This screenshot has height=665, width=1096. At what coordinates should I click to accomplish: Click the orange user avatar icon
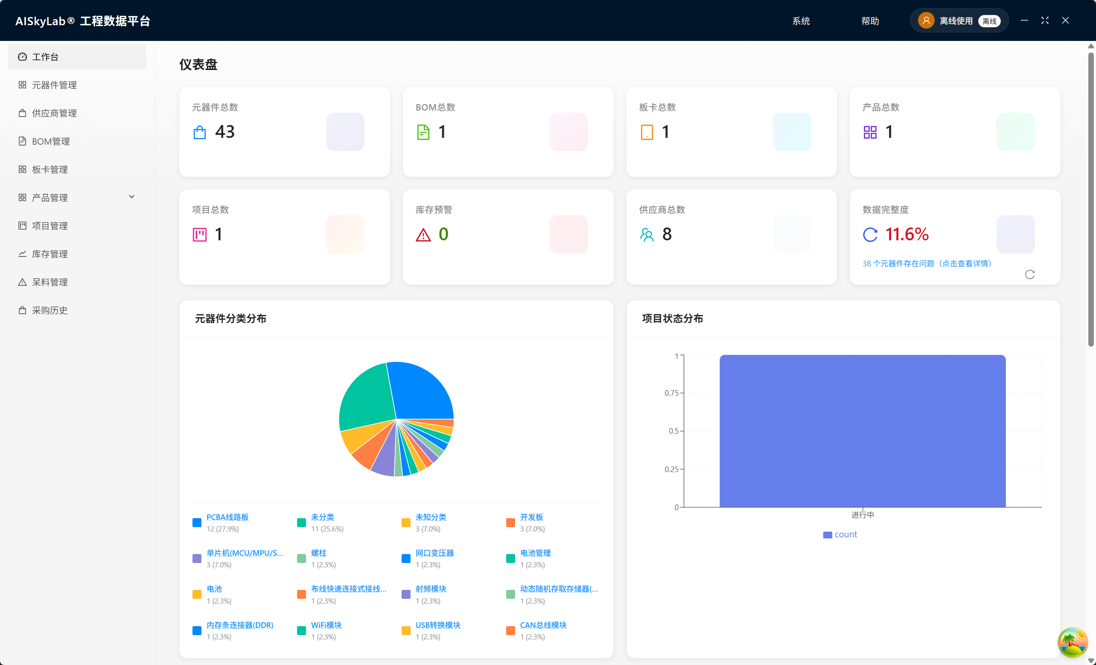[x=926, y=20]
